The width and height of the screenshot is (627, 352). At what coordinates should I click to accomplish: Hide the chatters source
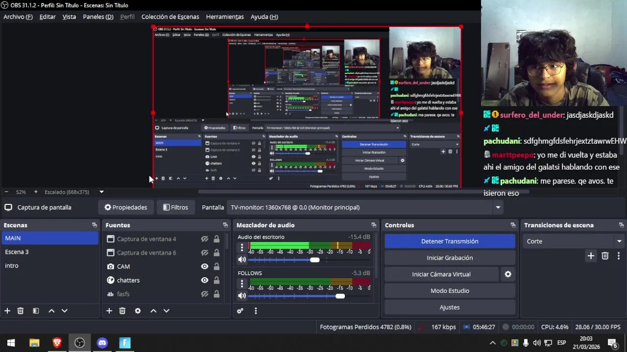pos(205,280)
